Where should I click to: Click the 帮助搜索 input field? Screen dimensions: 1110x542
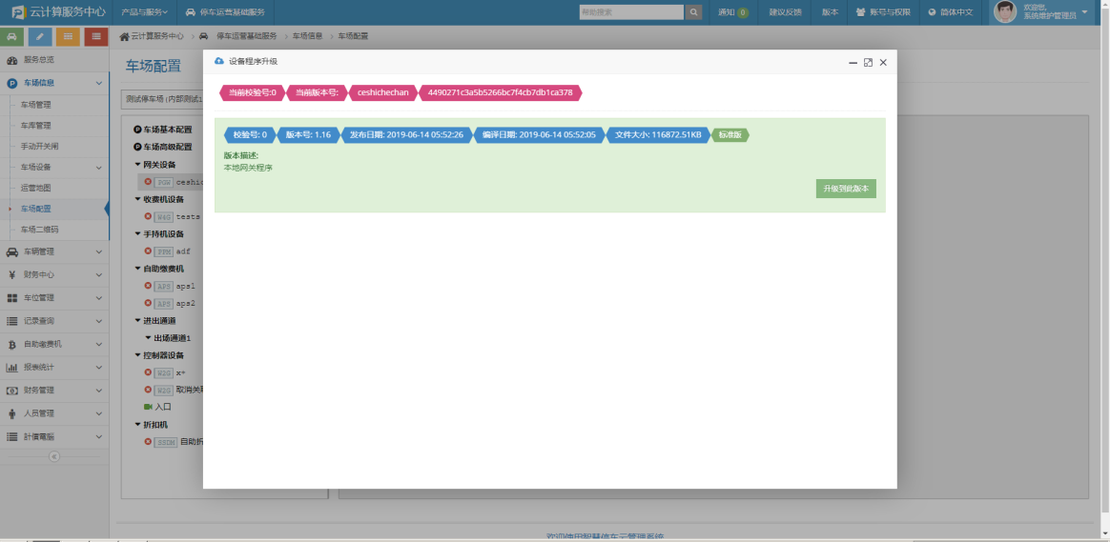click(x=630, y=12)
